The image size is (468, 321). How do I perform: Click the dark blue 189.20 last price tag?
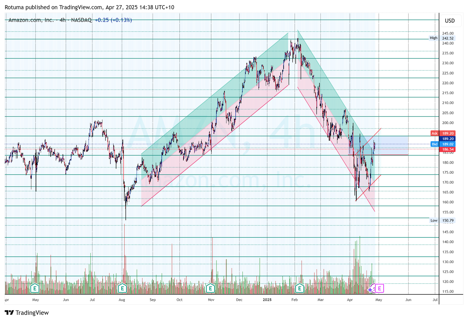[448, 139]
